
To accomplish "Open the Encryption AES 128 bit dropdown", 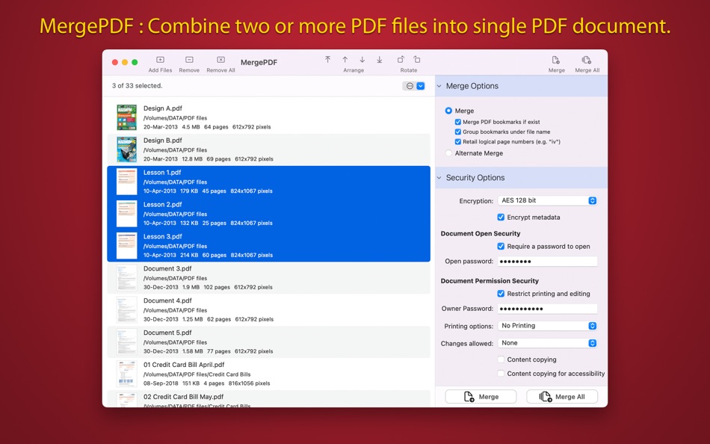I will pyautogui.click(x=547, y=200).
